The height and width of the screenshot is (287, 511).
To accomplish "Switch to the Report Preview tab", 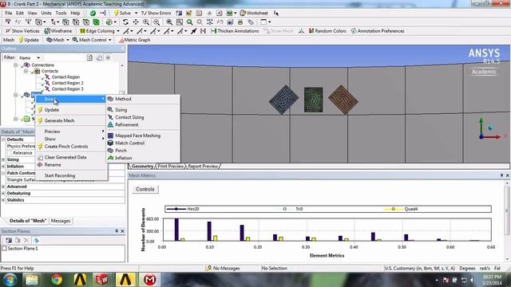I will coord(203,167).
